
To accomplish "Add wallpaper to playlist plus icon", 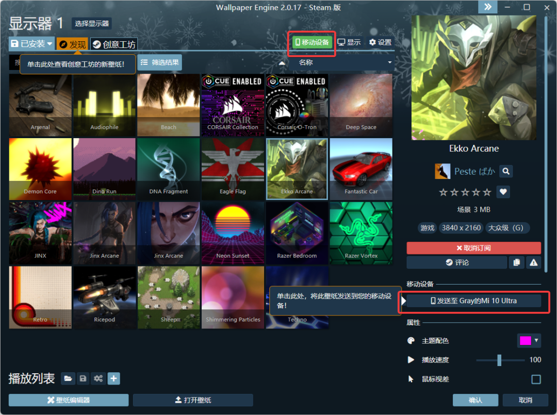I will pyautogui.click(x=113, y=378).
